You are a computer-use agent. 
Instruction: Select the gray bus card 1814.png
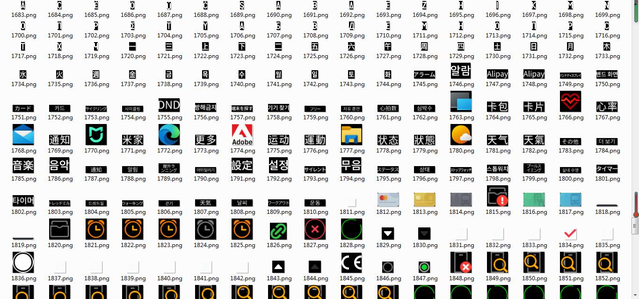[461, 200]
